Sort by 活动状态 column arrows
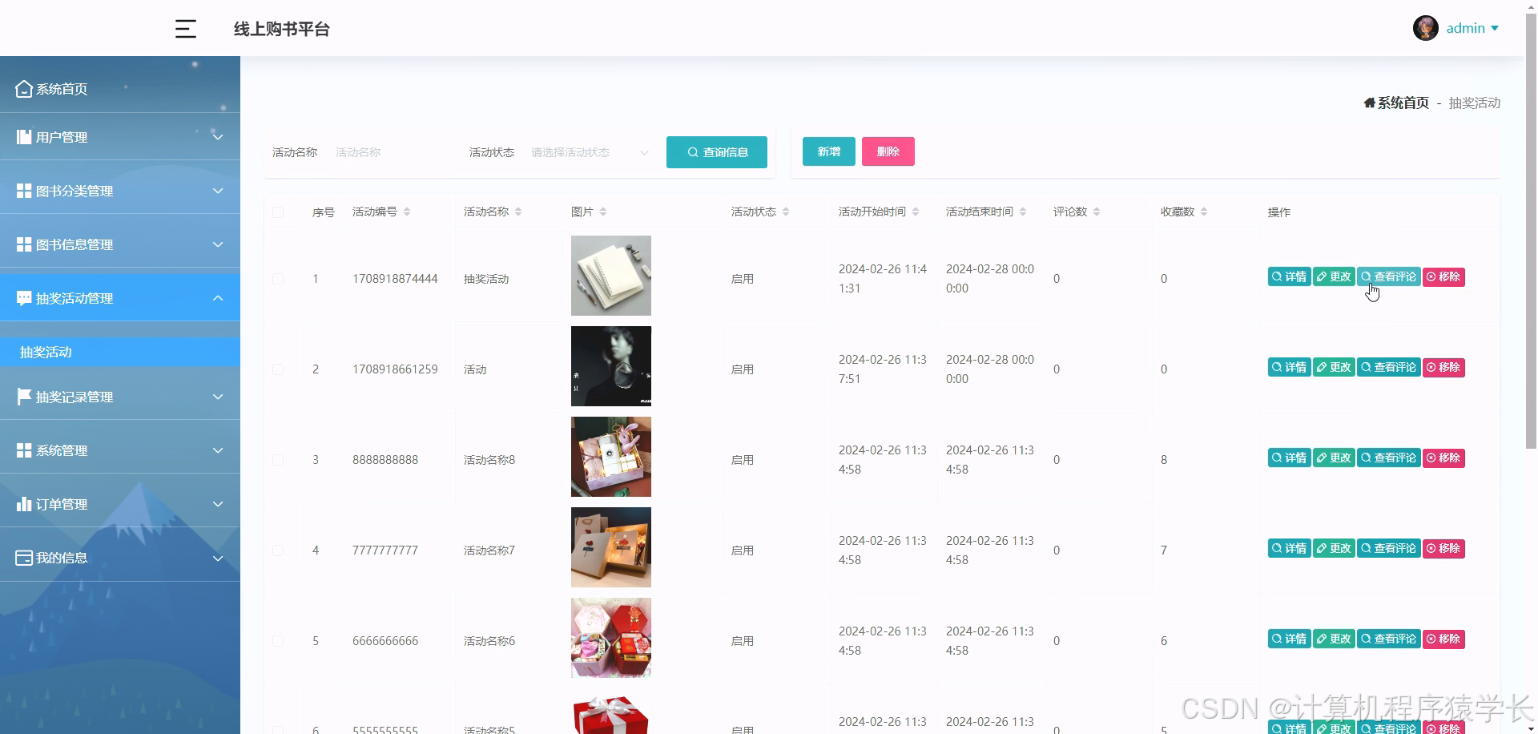This screenshot has width=1538, height=734. click(x=786, y=212)
